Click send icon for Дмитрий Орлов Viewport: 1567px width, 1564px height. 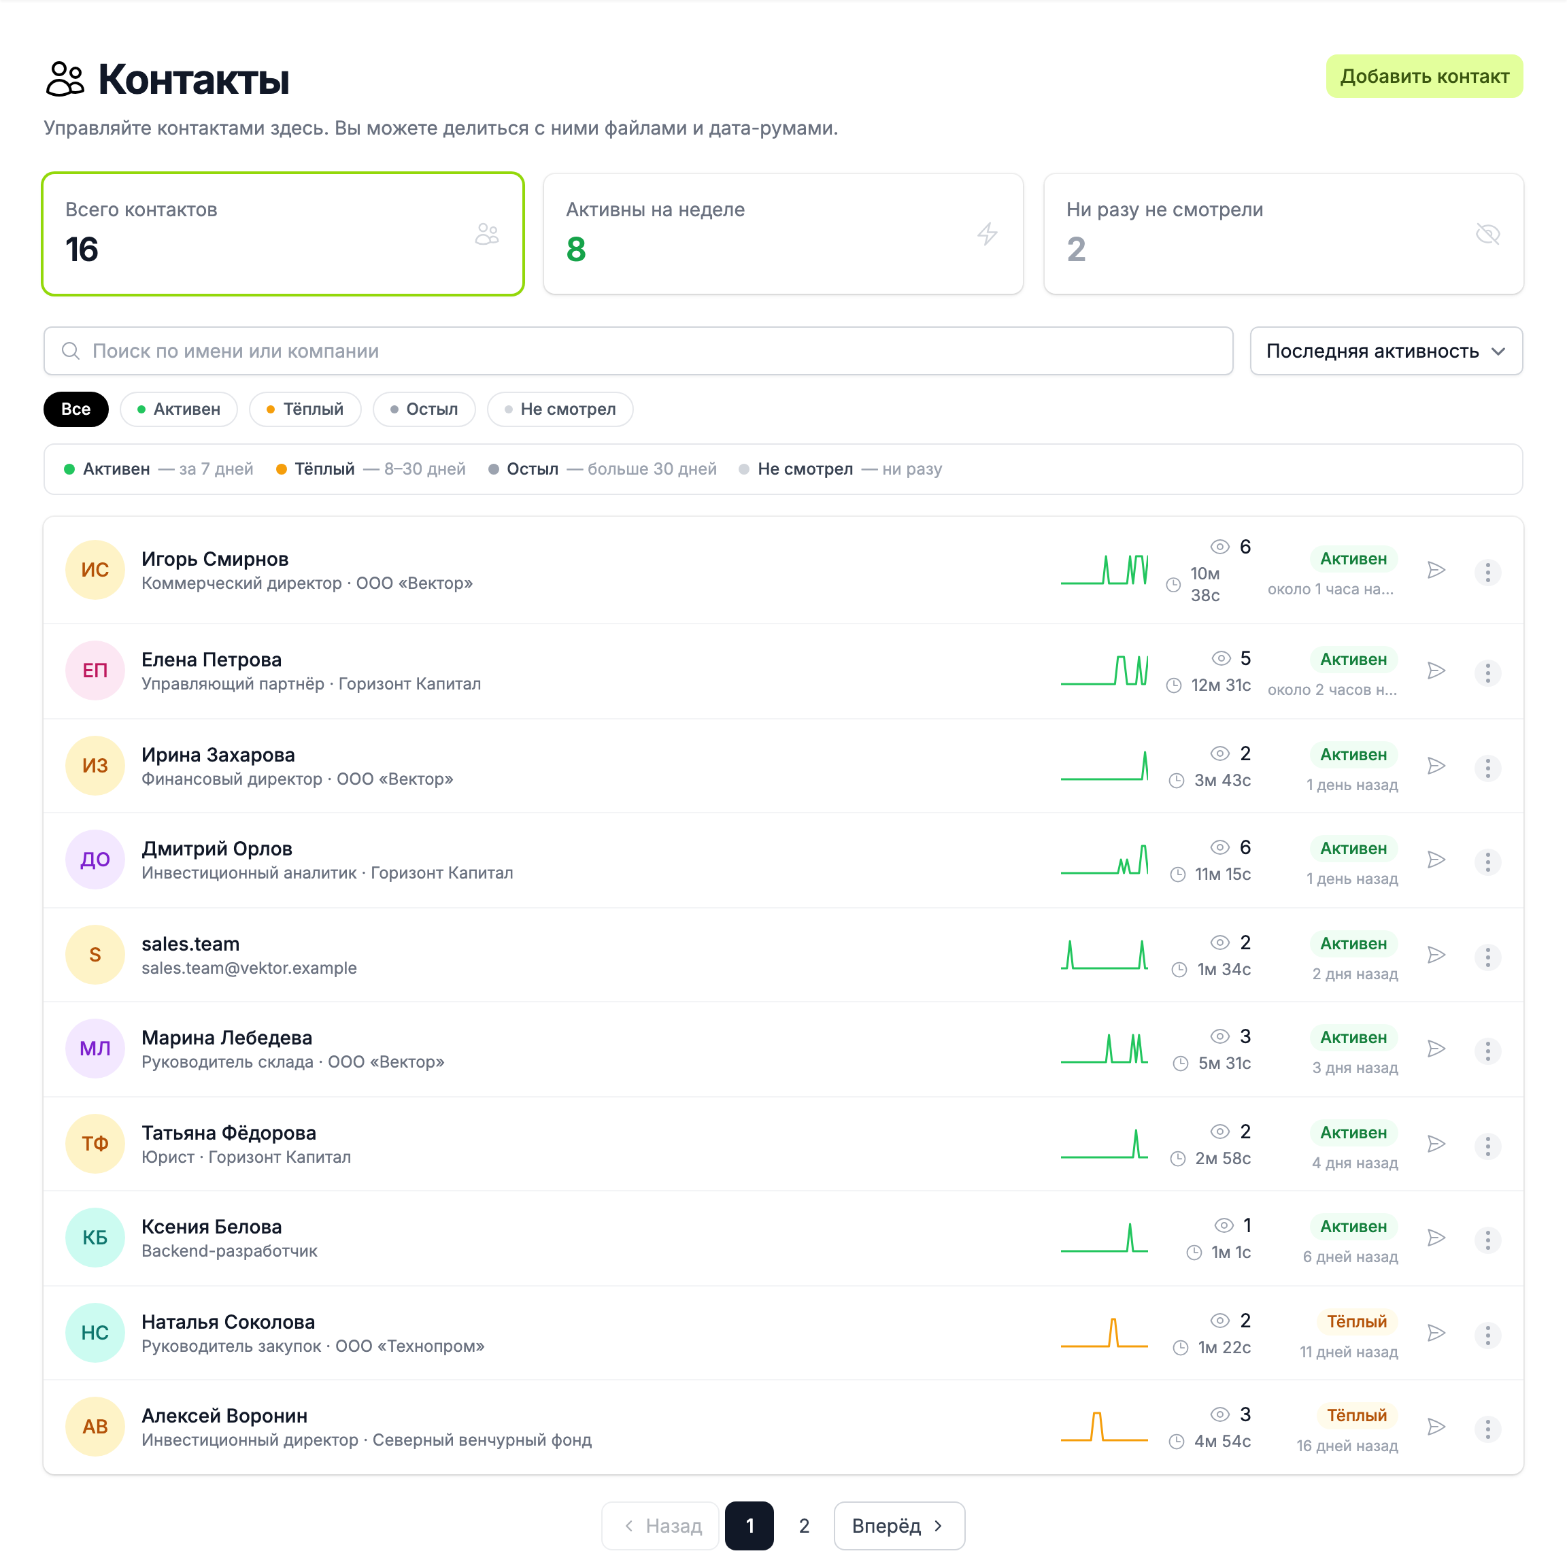pyautogui.click(x=1436, y=860)
